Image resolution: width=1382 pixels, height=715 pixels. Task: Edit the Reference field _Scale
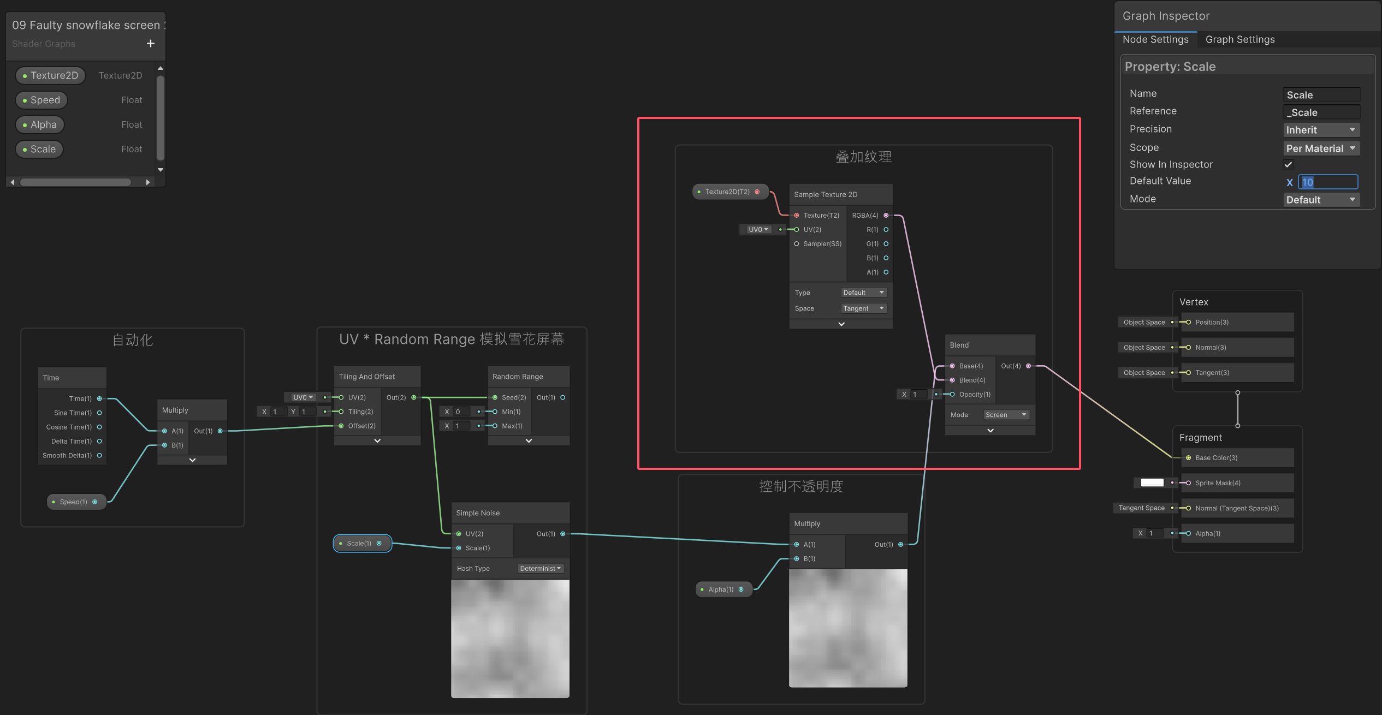click(x=1321, y=112)
